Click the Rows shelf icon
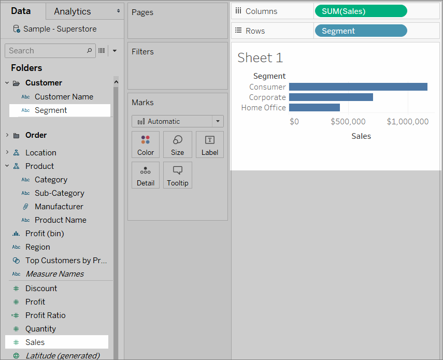The image size is (443, 360). click(x=238, y=30)
